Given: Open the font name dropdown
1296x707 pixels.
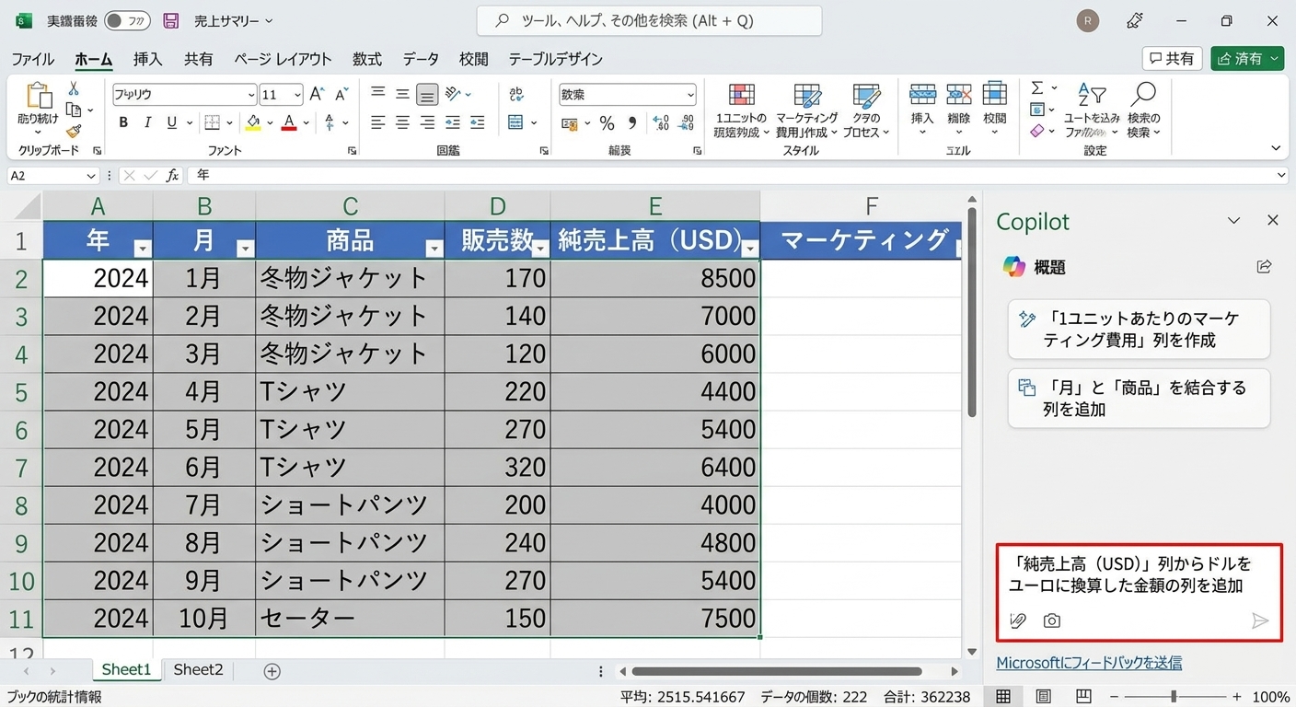Looking at the screenshot, I should pyautogui.click(x=250, y=95).
